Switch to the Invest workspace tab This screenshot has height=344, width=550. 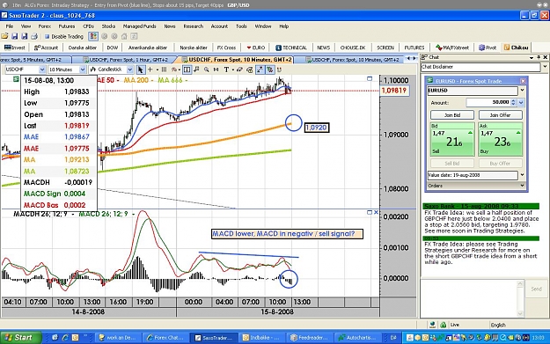point(15,48)
